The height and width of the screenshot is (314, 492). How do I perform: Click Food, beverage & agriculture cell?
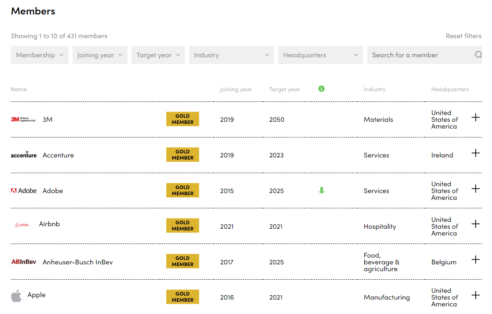coord(382,262)
